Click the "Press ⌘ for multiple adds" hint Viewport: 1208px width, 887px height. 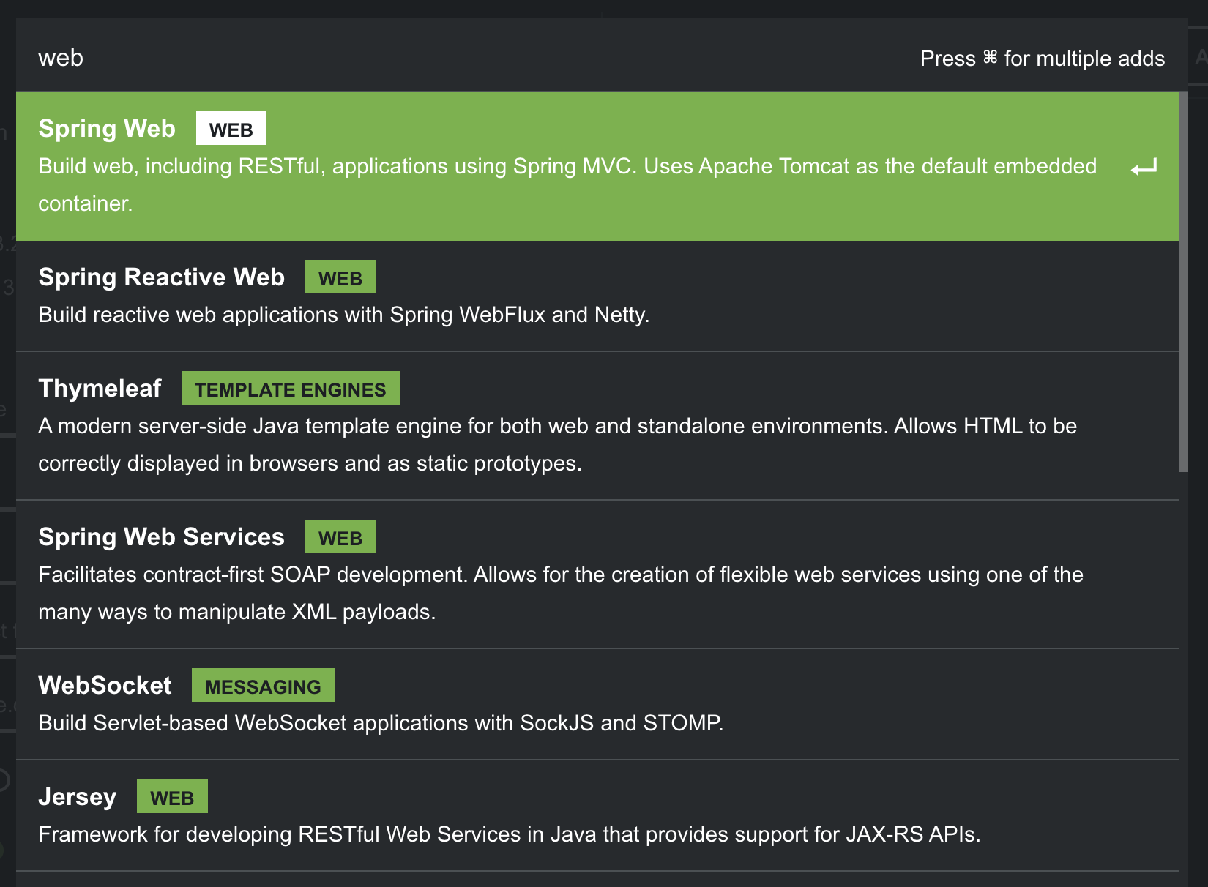point(1043,59)
